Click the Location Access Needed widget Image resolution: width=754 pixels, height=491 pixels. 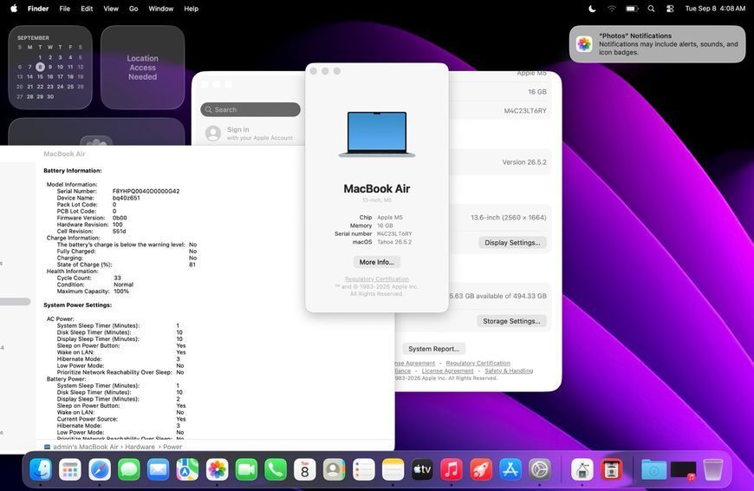click(142, 68)
